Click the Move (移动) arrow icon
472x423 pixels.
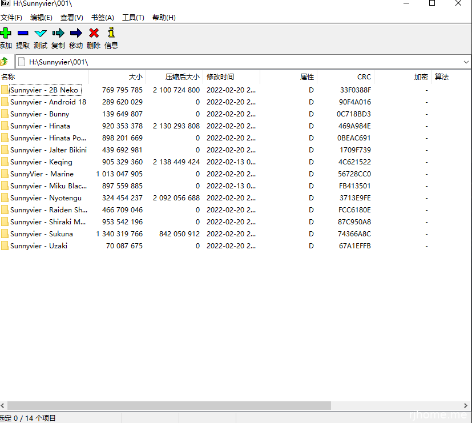pyautogui.click(x=76, y=33)
